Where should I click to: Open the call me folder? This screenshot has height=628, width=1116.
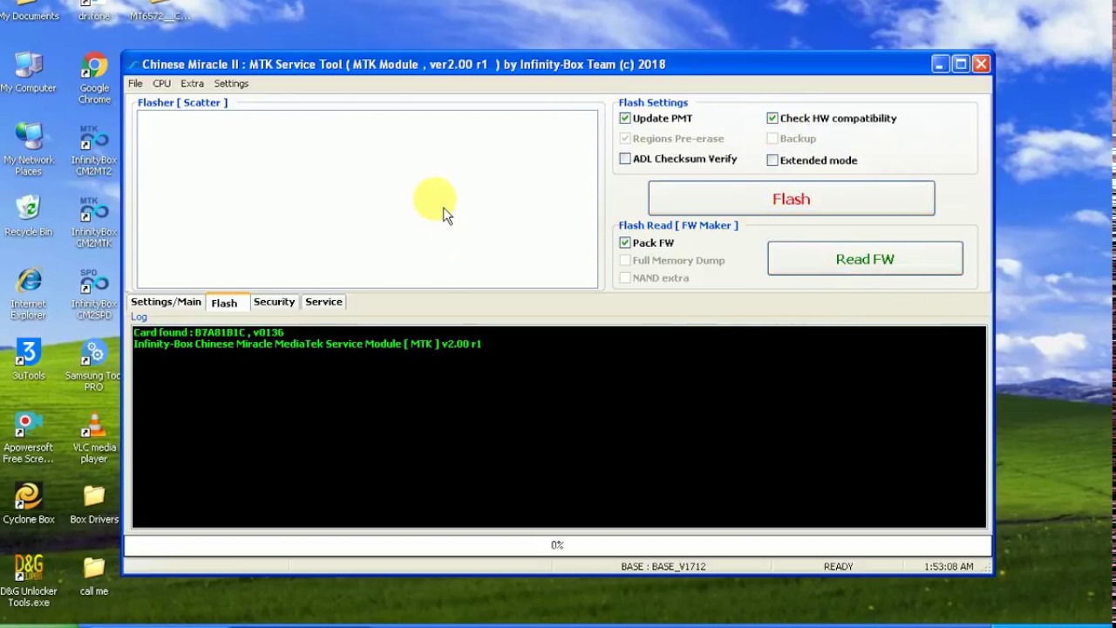coord(94,576)
